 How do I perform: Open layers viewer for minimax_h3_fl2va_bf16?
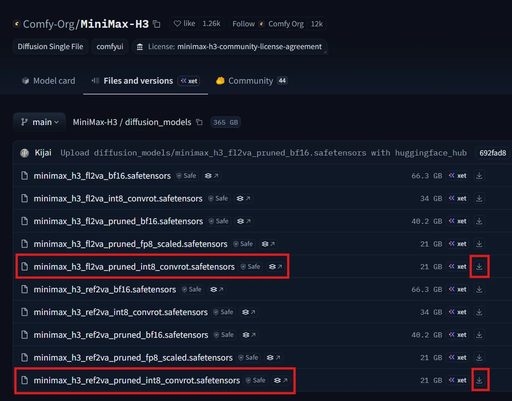(212, 176)
